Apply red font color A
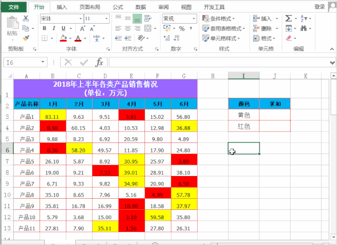The image size is (337, 245). (78, 38)
